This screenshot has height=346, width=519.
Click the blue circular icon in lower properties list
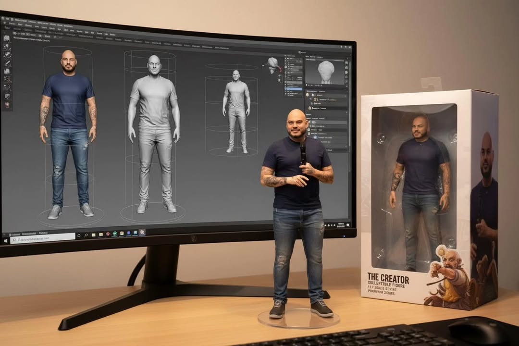click(x=315, y=137)
